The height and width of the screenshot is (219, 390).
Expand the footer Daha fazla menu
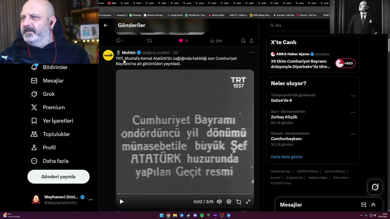click(x=342, y=178)
